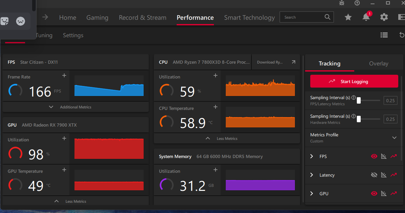Click the plus icon beside GPU Temperature
This screenshot has width=405, height=213.
[64, 170]
